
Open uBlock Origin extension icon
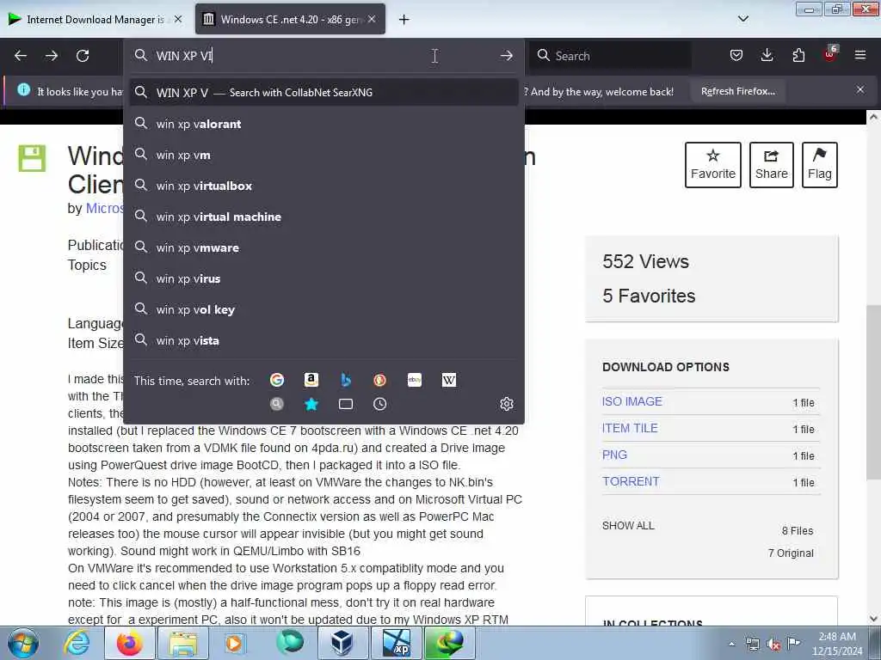click(830, 54)
